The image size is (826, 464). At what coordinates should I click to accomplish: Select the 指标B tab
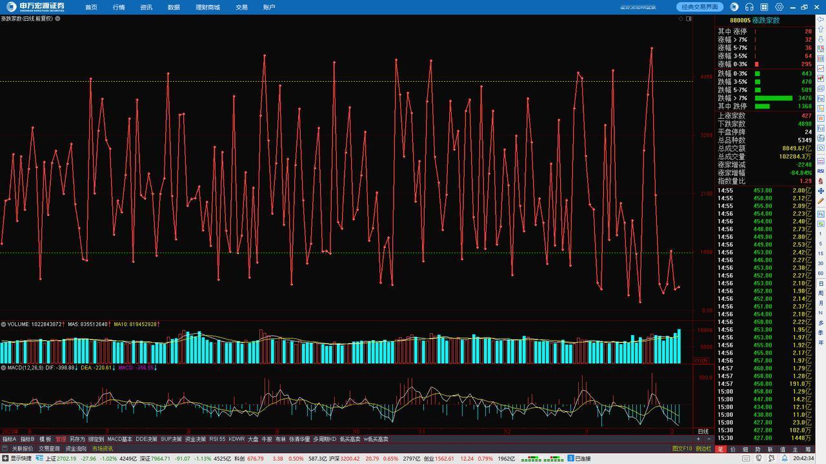tap(28, 439)
